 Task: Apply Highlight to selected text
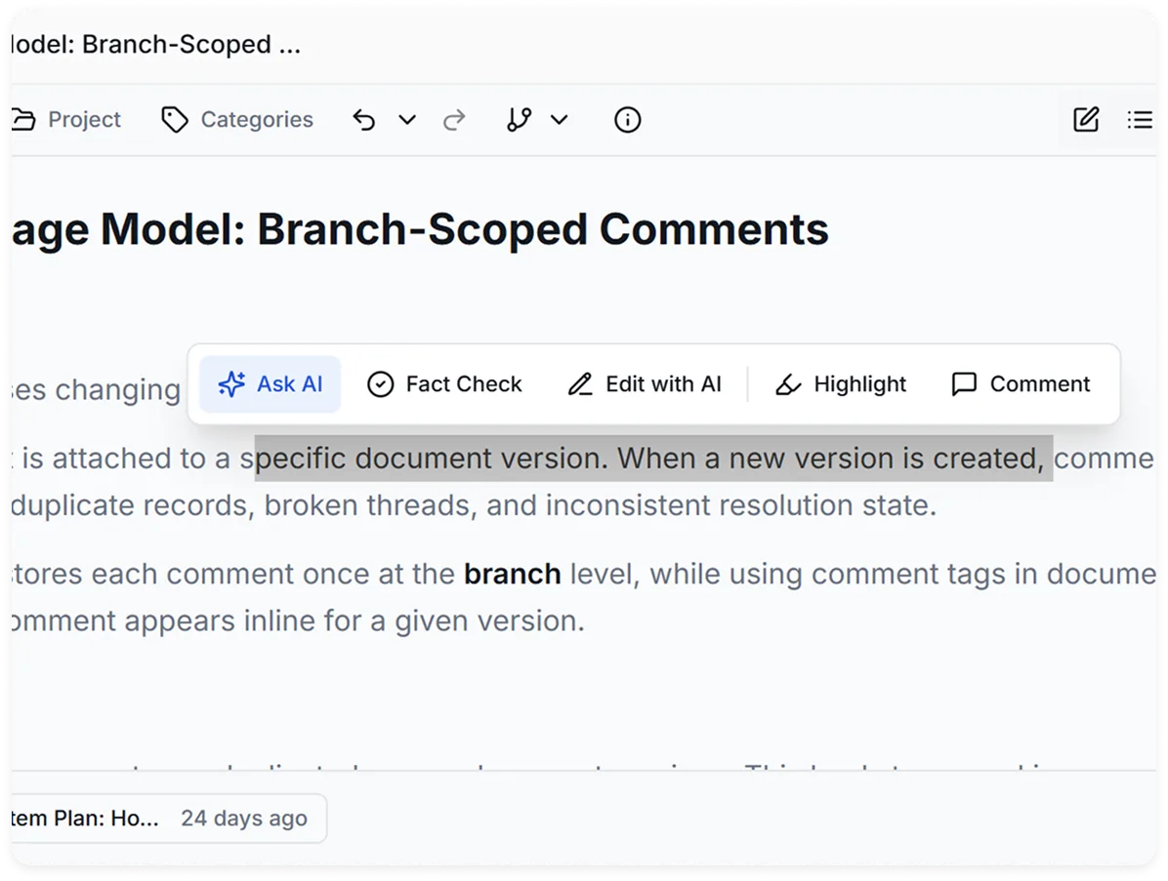[x=840, y=384]
